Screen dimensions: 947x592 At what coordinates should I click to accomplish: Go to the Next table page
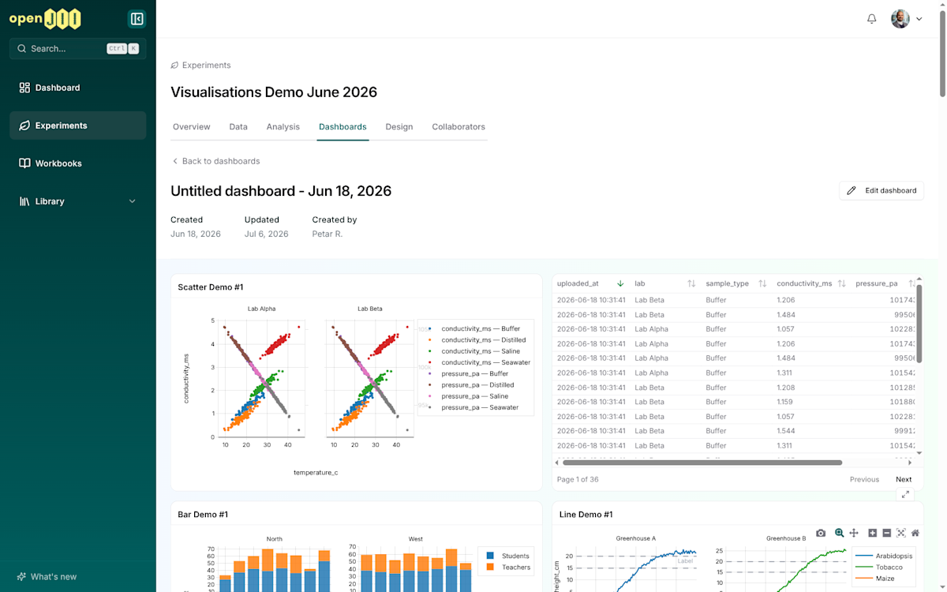(904, 479)
